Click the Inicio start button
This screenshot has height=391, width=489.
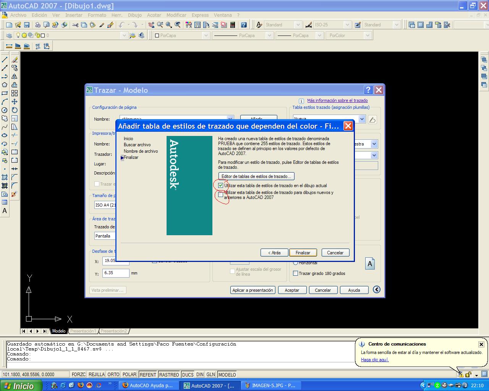pyautogui.click(x=21, y=386)
